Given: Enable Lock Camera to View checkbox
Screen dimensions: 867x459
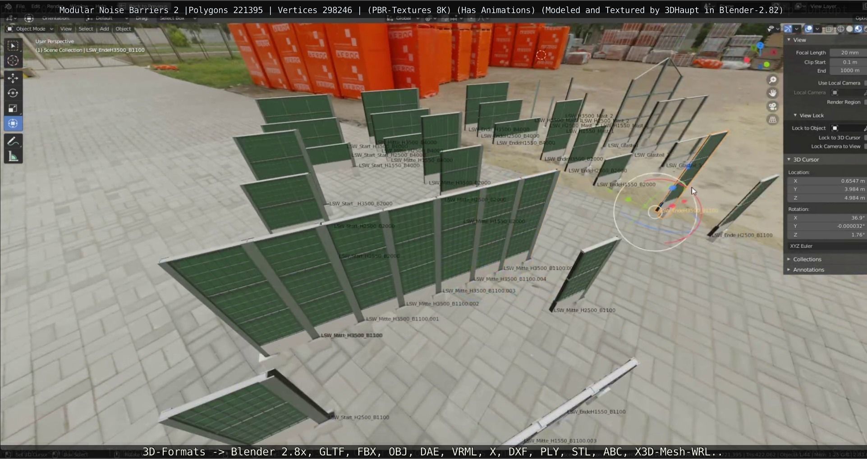Looking at the screenshot, I should [x=865, y=146].
